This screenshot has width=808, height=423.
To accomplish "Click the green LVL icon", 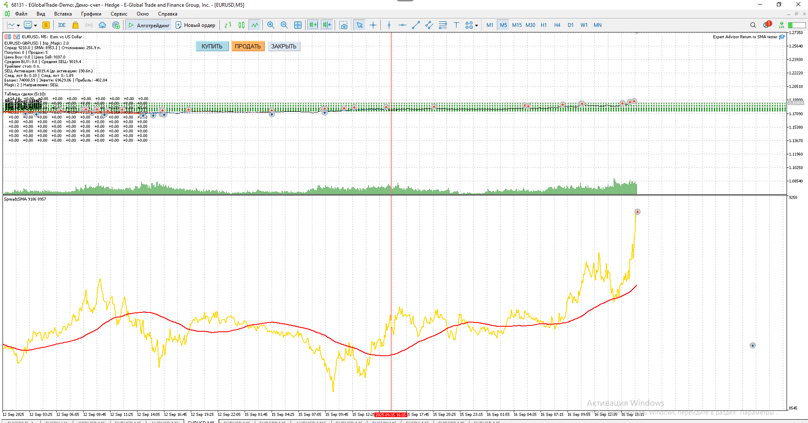I will [781, 25].
